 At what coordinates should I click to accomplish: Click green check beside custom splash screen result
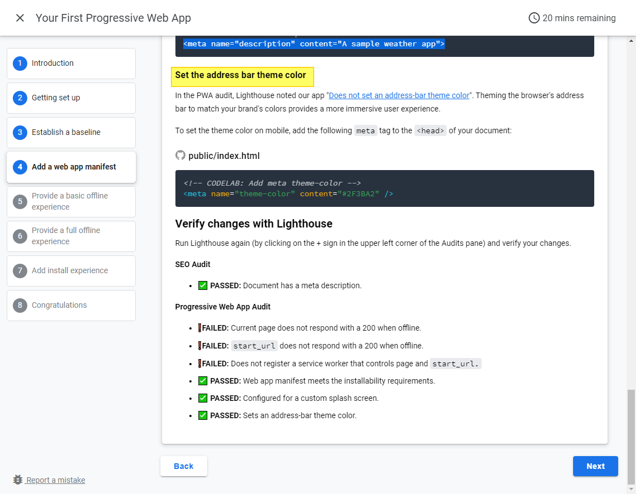(x=203, y=398)
